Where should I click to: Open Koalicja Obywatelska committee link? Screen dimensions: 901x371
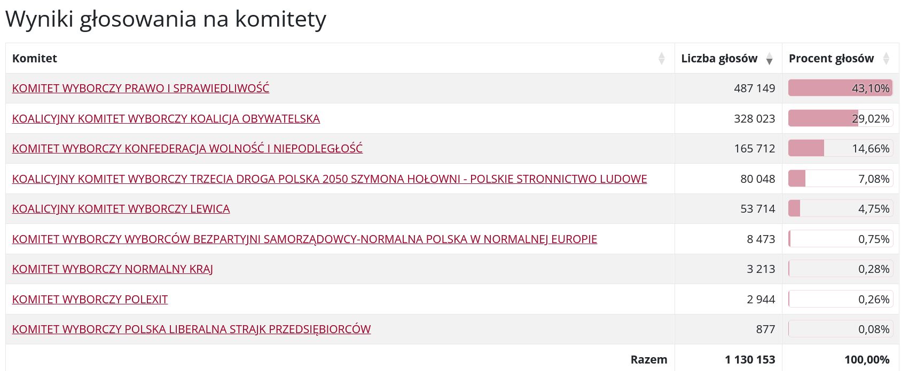click(x=166, y=119)
